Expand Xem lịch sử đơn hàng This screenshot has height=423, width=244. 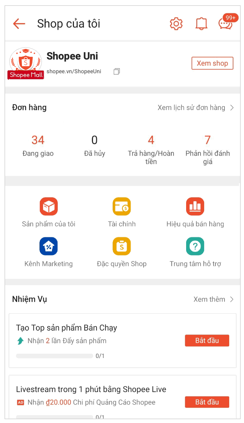pos(196,108)
